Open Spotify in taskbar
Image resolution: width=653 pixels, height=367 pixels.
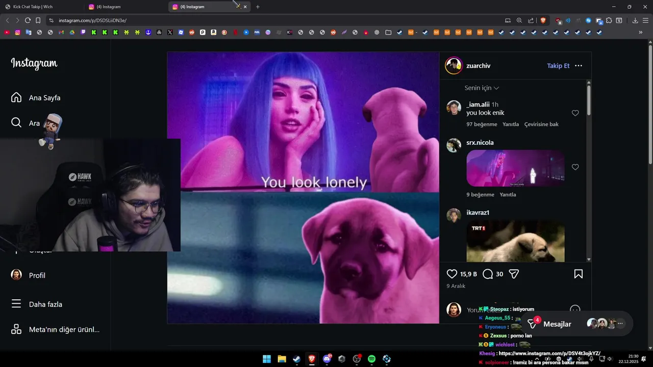point(372,359)
